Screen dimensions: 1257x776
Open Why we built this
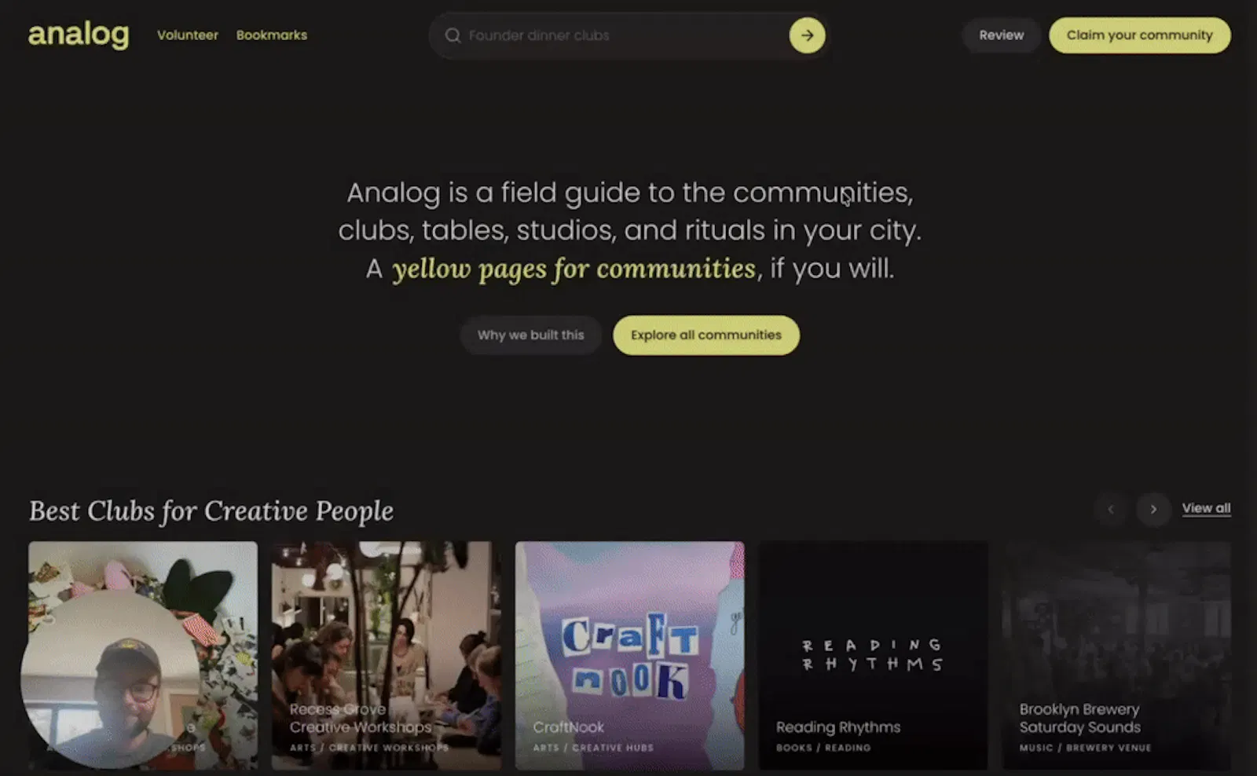pos(531,335)
